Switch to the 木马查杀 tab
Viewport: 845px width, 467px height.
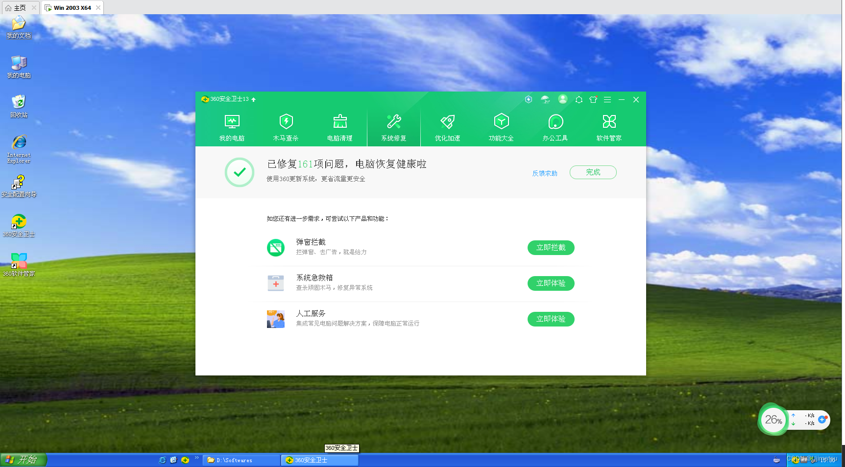pos(286,128)
